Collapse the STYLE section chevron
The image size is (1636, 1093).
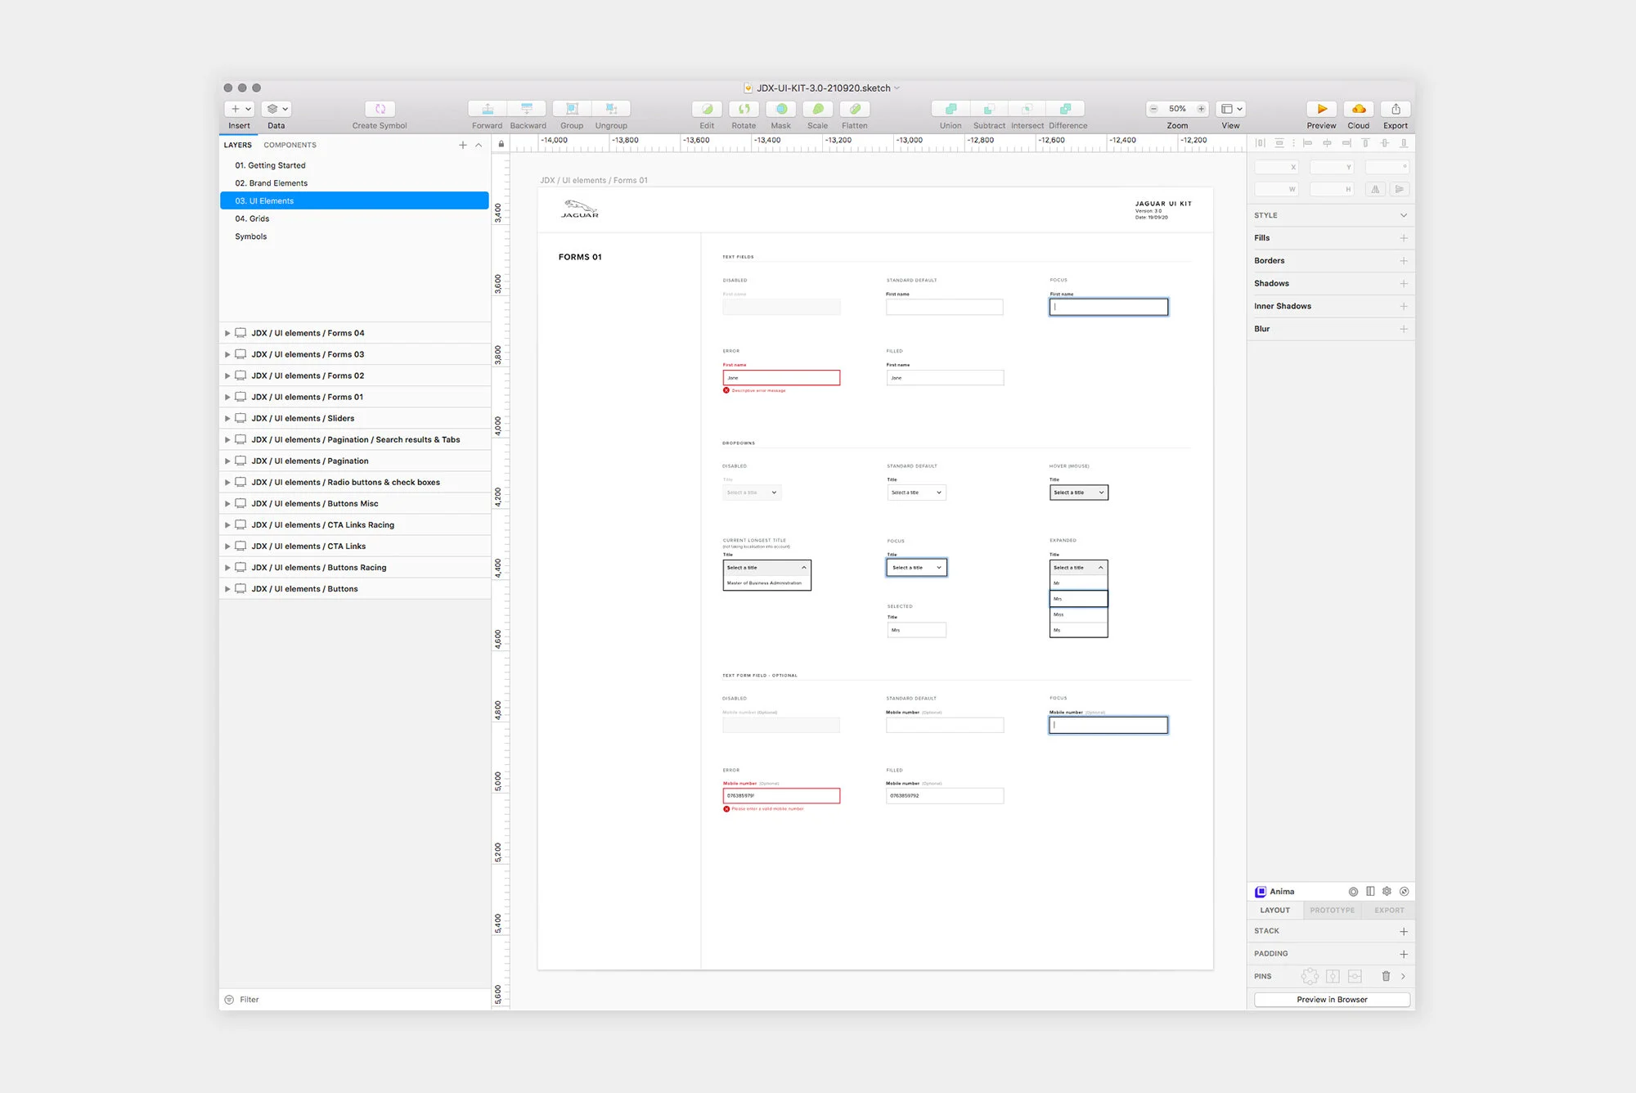click(1404, 215)
